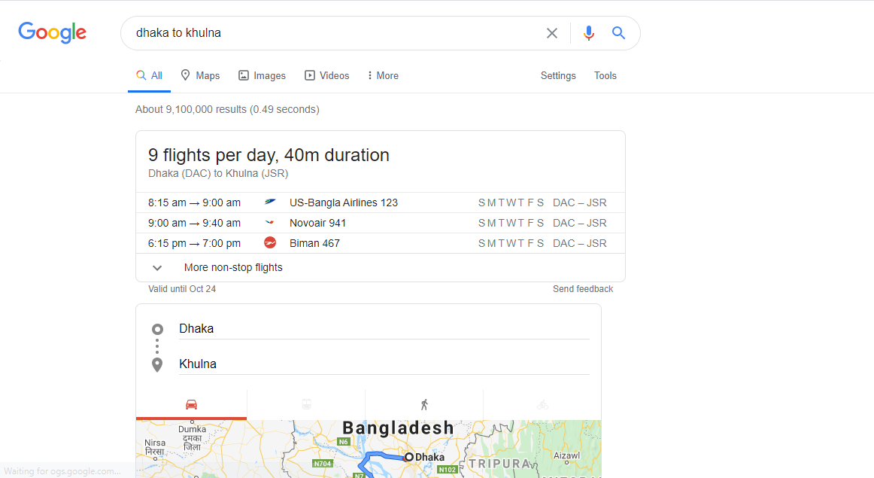Select the bicycling mode icon
Screen dimensions: 874x478
542,404
